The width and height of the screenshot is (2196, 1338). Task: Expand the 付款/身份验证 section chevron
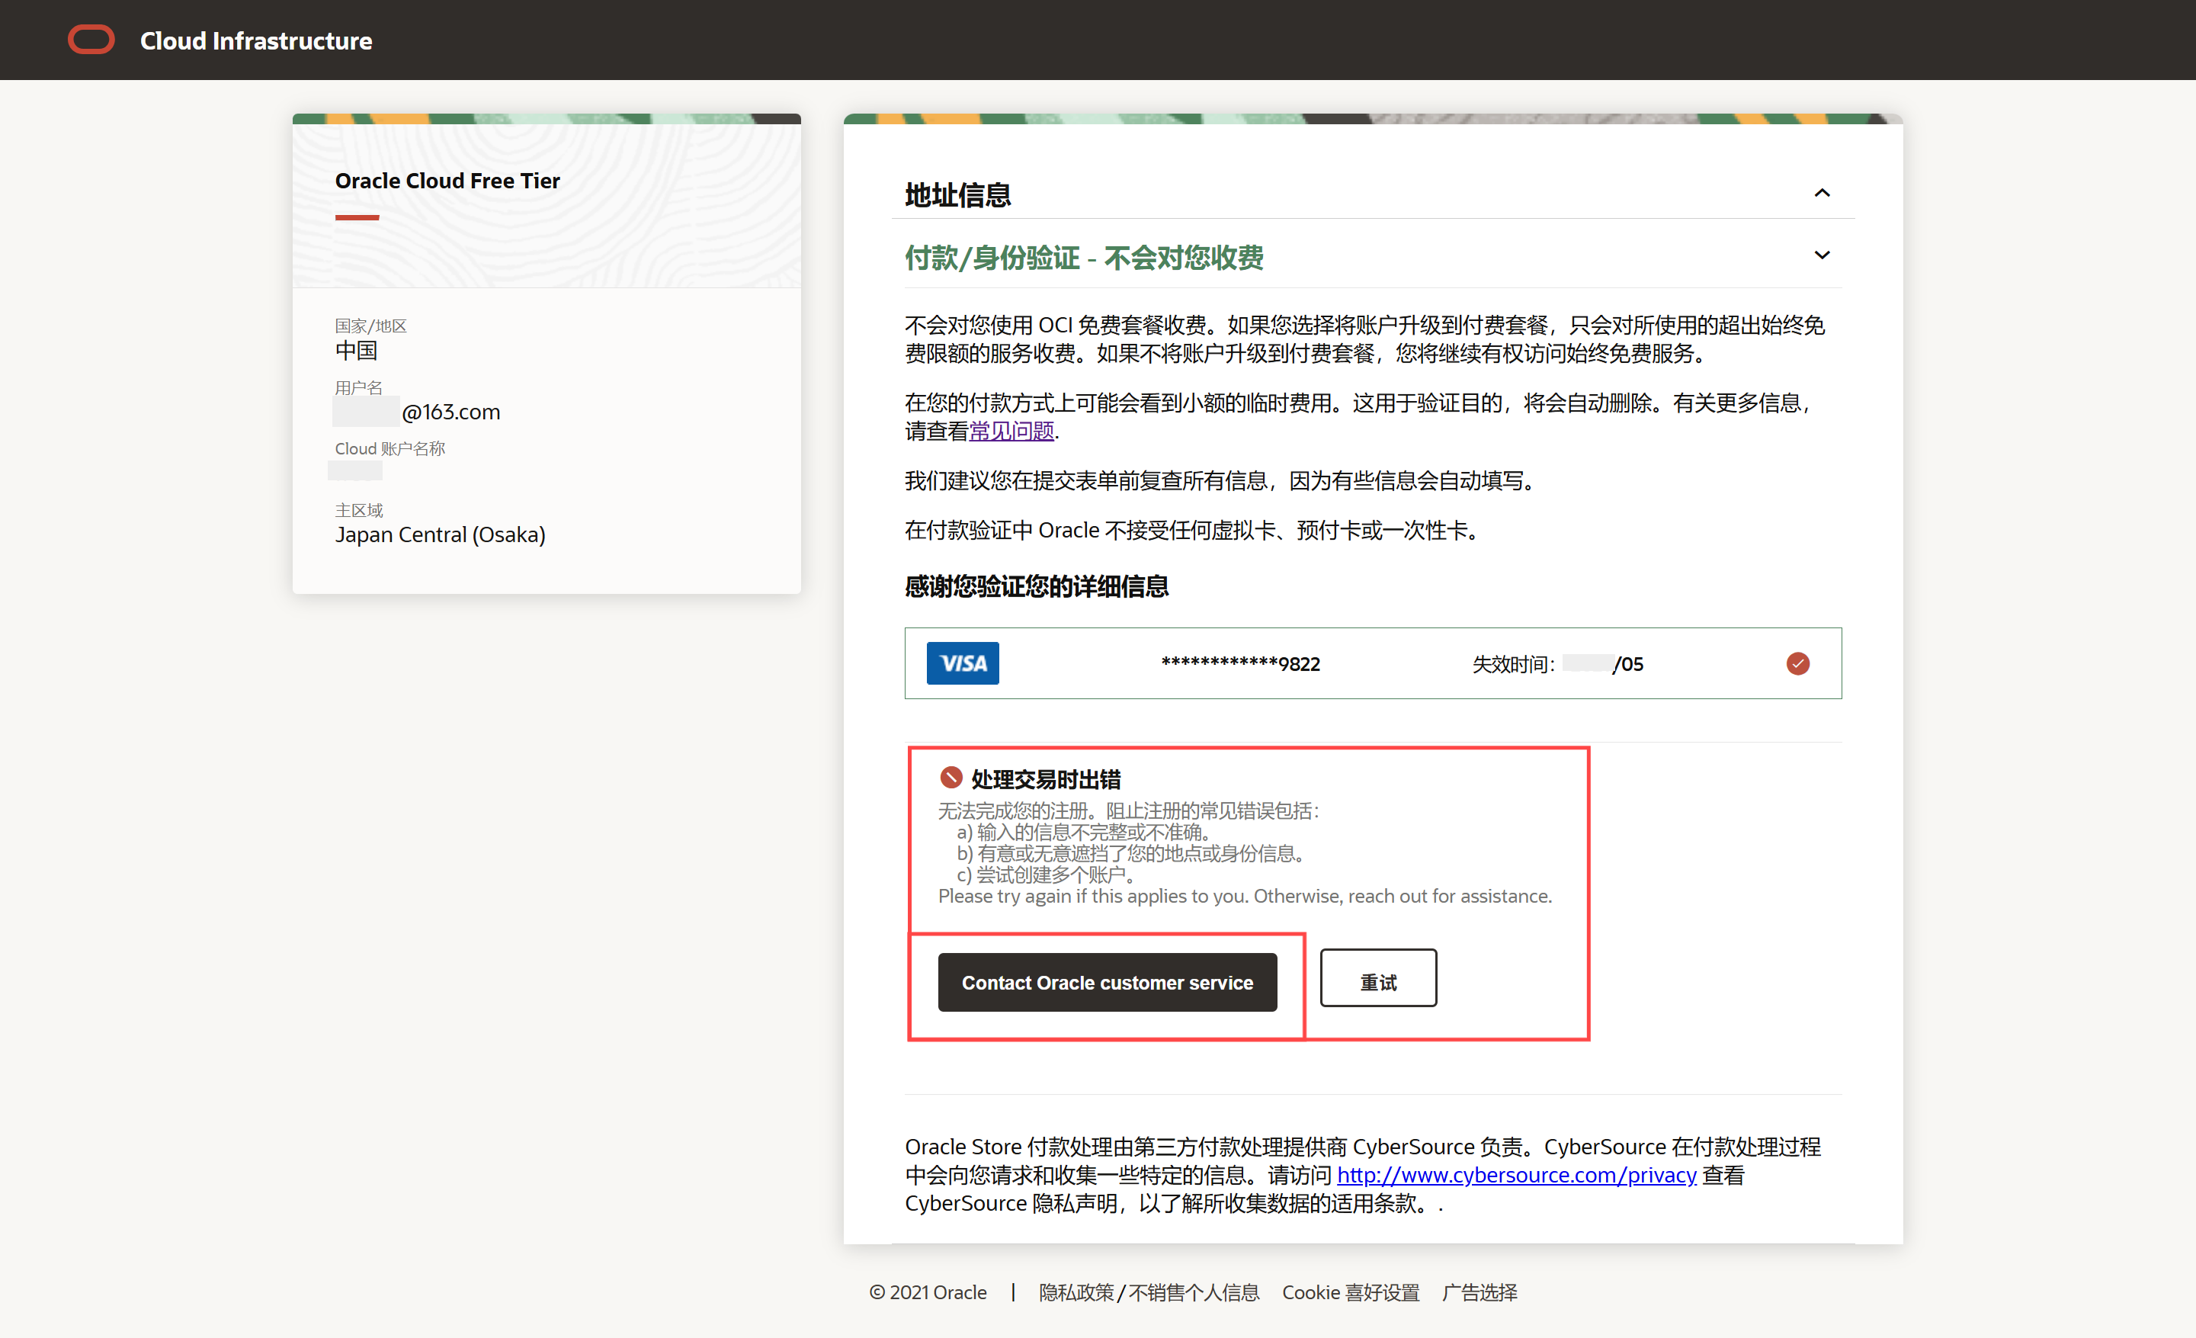(x=1822, y=256)
